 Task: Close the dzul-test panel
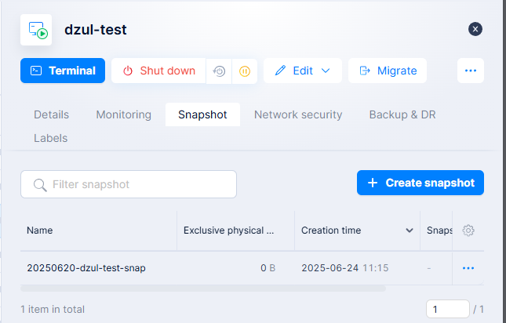(x=475, y=29)
